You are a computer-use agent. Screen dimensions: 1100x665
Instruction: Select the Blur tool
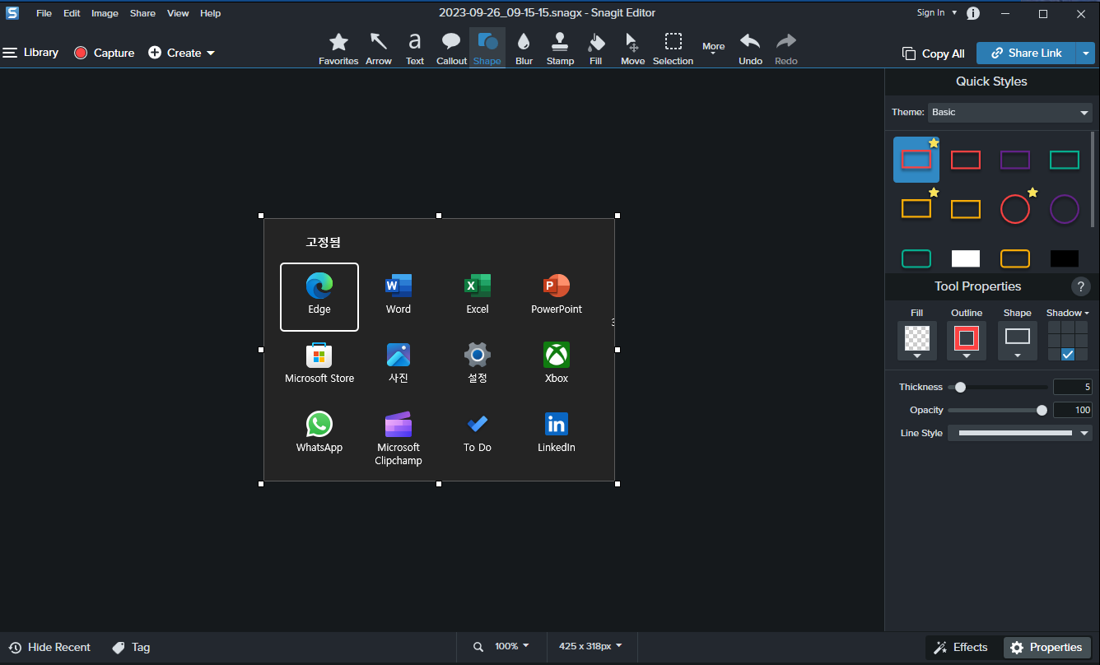click(524, 49)
